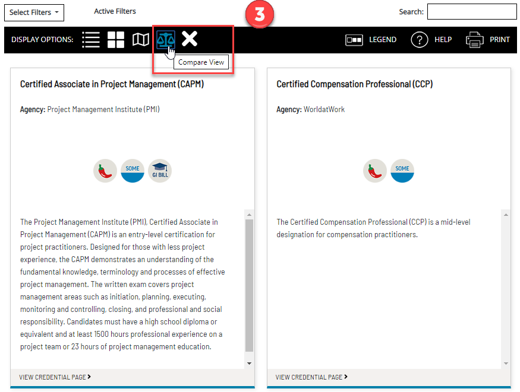Viewport: 520px width, 392px height.
Task: Click into the Search text field
Action: pyautogui.click(x=472, y=12)
